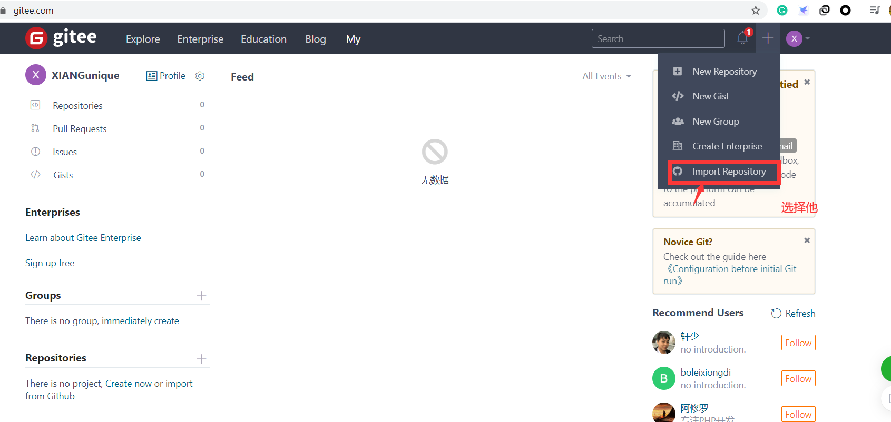Choose Create Enterprise menu entry
This screenshot has width=891, height=422.
click(719, 146)
